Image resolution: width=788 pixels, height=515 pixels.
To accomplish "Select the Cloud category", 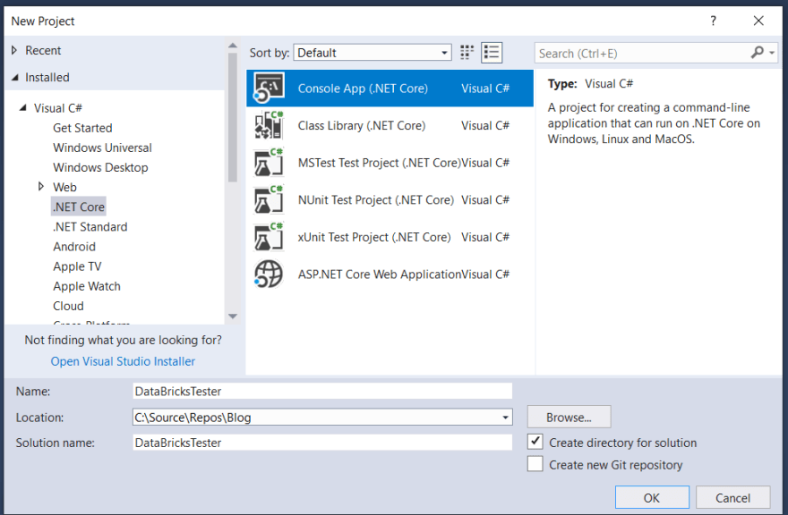I will point(68,306).
